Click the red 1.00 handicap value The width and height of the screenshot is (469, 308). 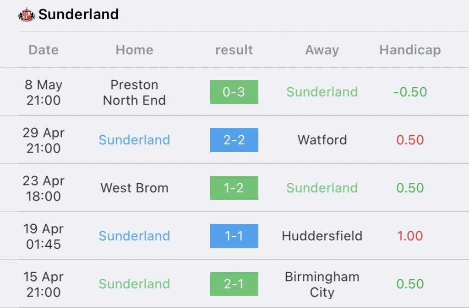[x=410, y=236]
